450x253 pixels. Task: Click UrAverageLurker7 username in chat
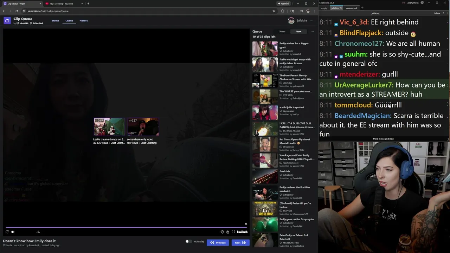(364, 85)
